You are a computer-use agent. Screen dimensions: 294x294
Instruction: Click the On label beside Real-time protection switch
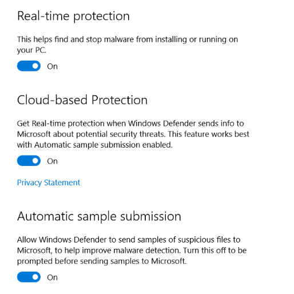(x=52, y=66)
